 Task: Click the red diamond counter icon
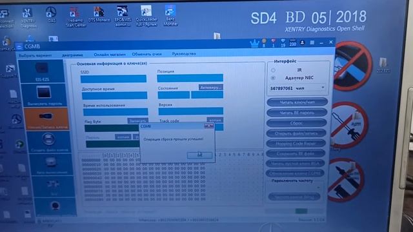point(274,43)
